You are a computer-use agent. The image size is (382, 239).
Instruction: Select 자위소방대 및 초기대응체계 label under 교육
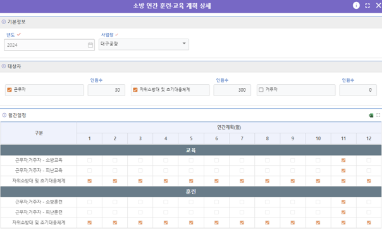pos(39,181)
